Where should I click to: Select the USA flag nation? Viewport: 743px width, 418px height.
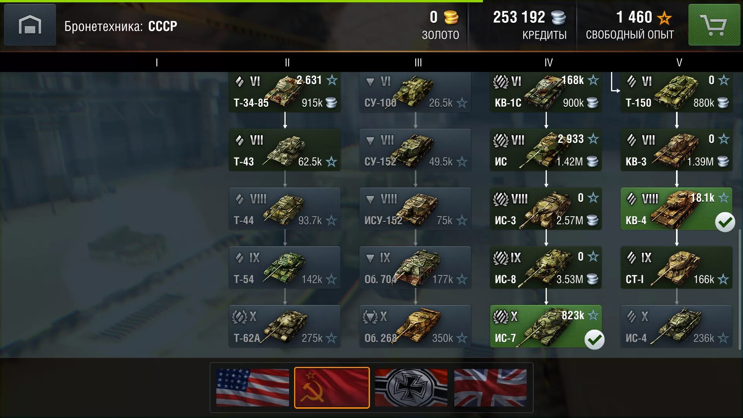point(252,388)
